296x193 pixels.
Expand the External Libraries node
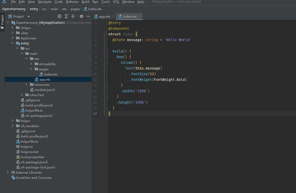point(8,172)
